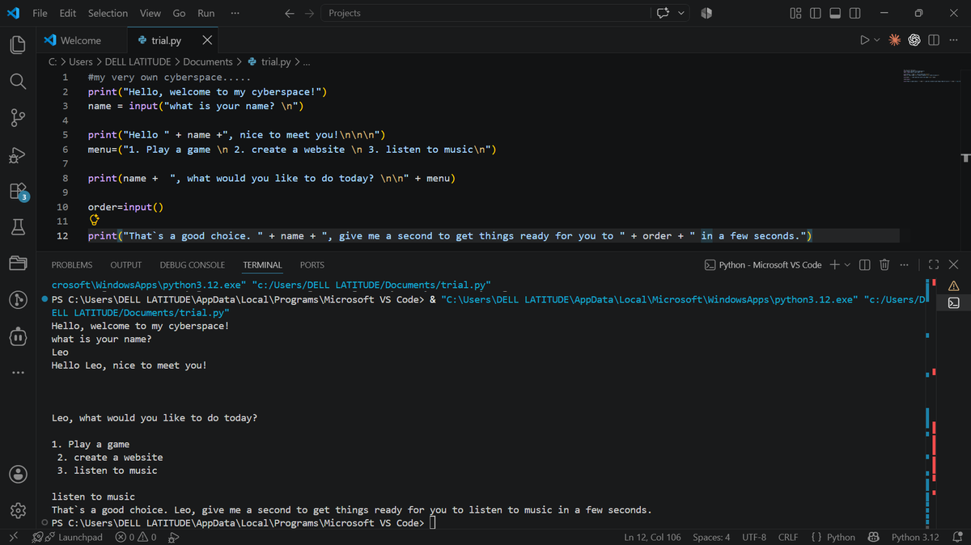
Task: Select the warning terminal entry in side list
Action: [x=953, y=285]
